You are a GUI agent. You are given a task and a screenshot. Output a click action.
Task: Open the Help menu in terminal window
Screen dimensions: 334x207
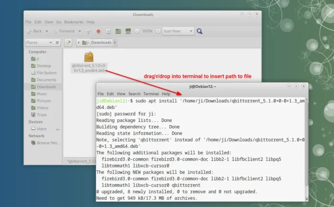click(x=166, y=94)
